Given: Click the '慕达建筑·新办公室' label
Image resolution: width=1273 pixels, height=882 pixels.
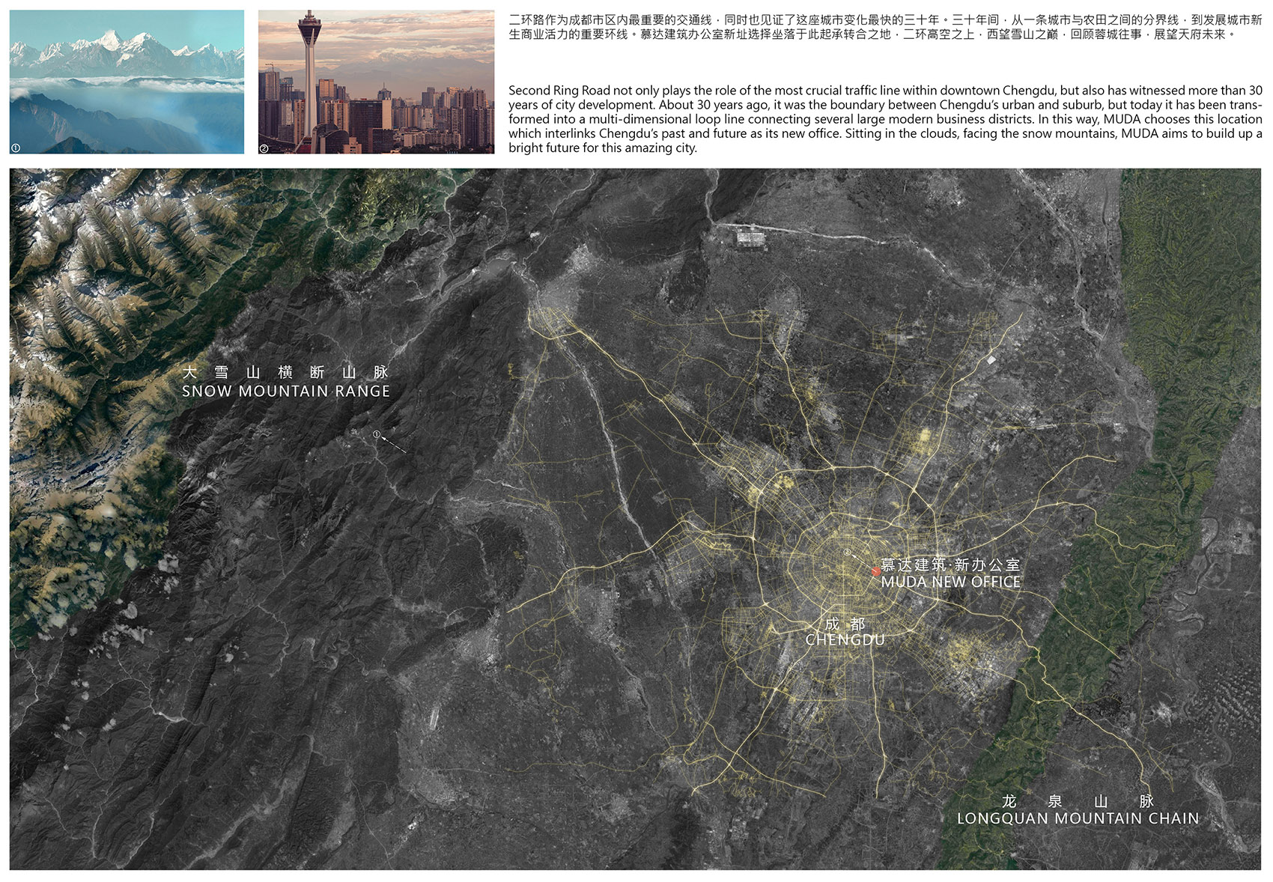Looking at the screenshot, I should click(x=950, y=565).
